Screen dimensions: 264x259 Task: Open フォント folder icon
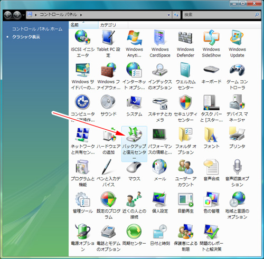coord(211,135)
